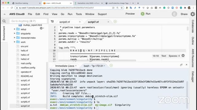Select script4.nf in the file tree
This screenshot has width=197, height=110.
pos(25,93)
